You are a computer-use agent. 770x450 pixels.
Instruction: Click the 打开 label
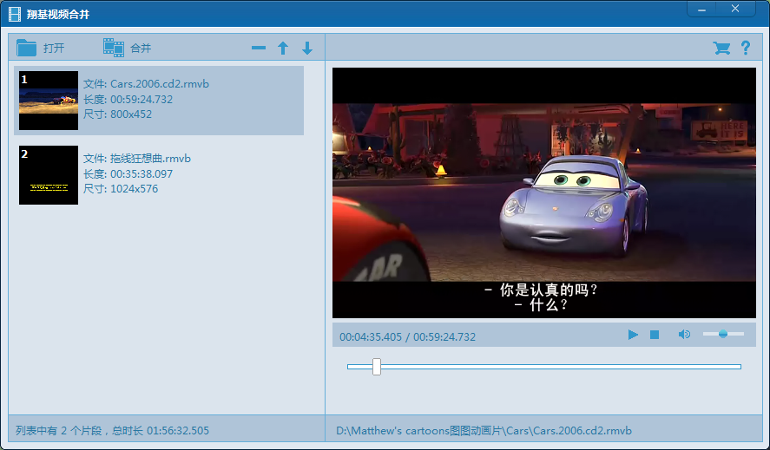coord(54,48)
